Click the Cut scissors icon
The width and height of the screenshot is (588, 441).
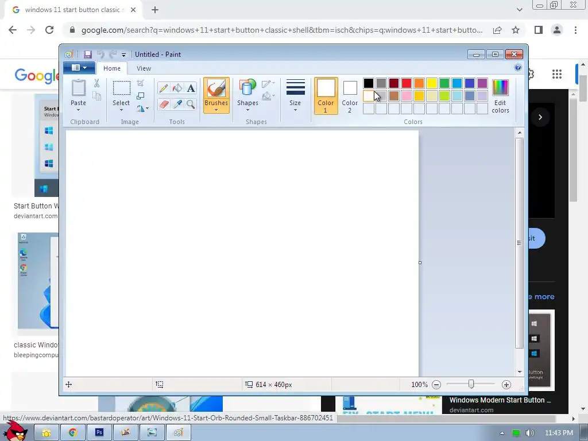96,83
